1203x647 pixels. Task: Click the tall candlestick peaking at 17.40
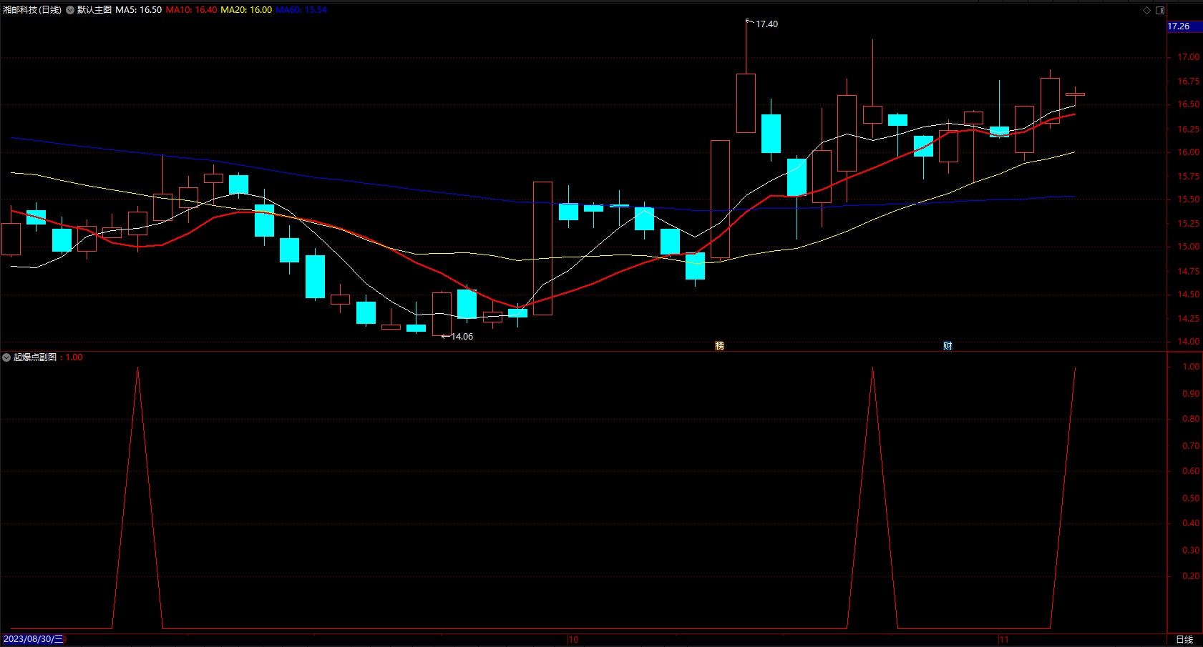[x=746, y=103]
